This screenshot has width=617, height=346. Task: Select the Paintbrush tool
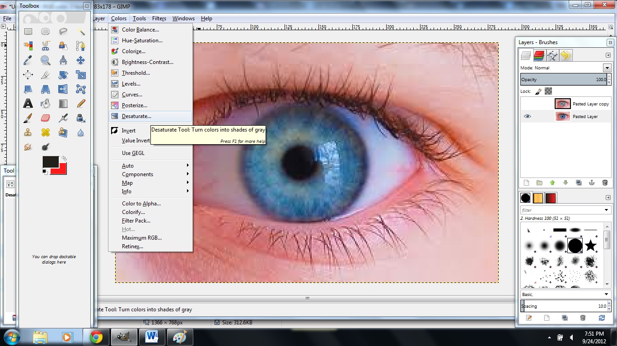click(x=28, y=118)
